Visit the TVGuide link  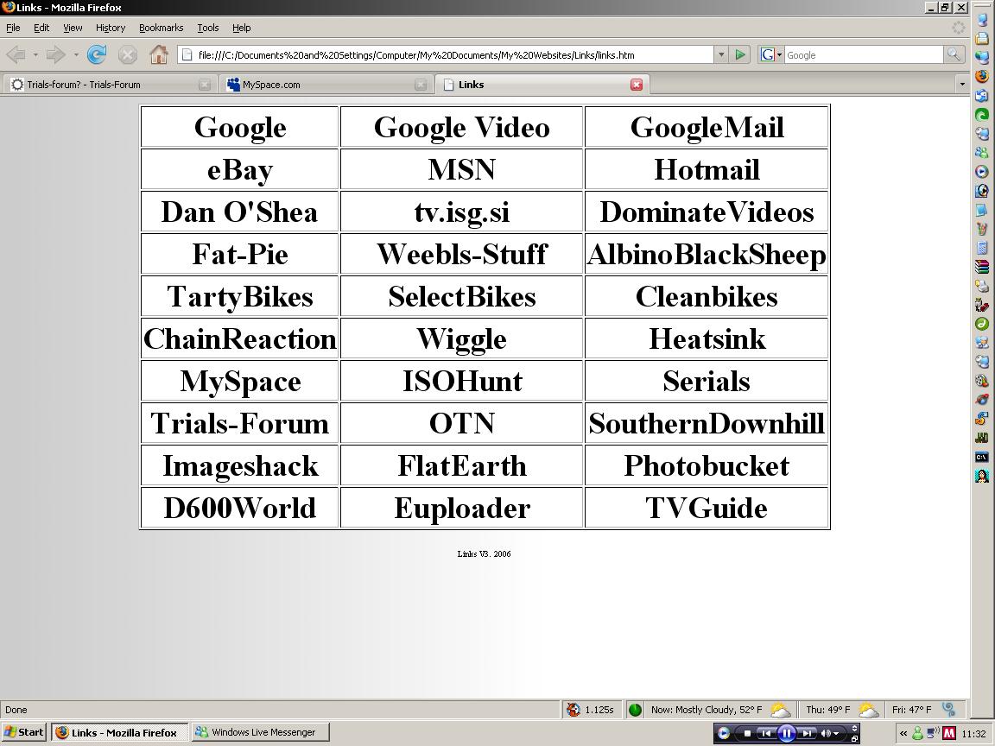tap(707, 508)
